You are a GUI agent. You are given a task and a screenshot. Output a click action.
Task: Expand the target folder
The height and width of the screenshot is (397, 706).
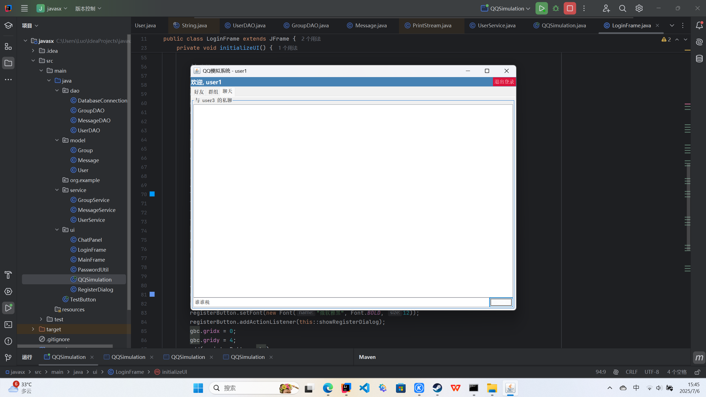(33, 329)
